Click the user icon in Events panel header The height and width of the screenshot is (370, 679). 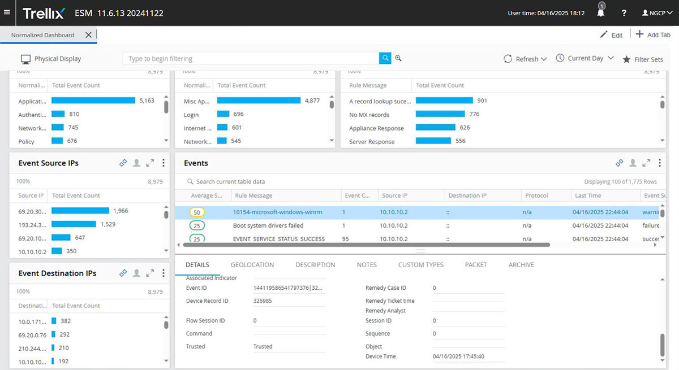(x=633, y=163)
